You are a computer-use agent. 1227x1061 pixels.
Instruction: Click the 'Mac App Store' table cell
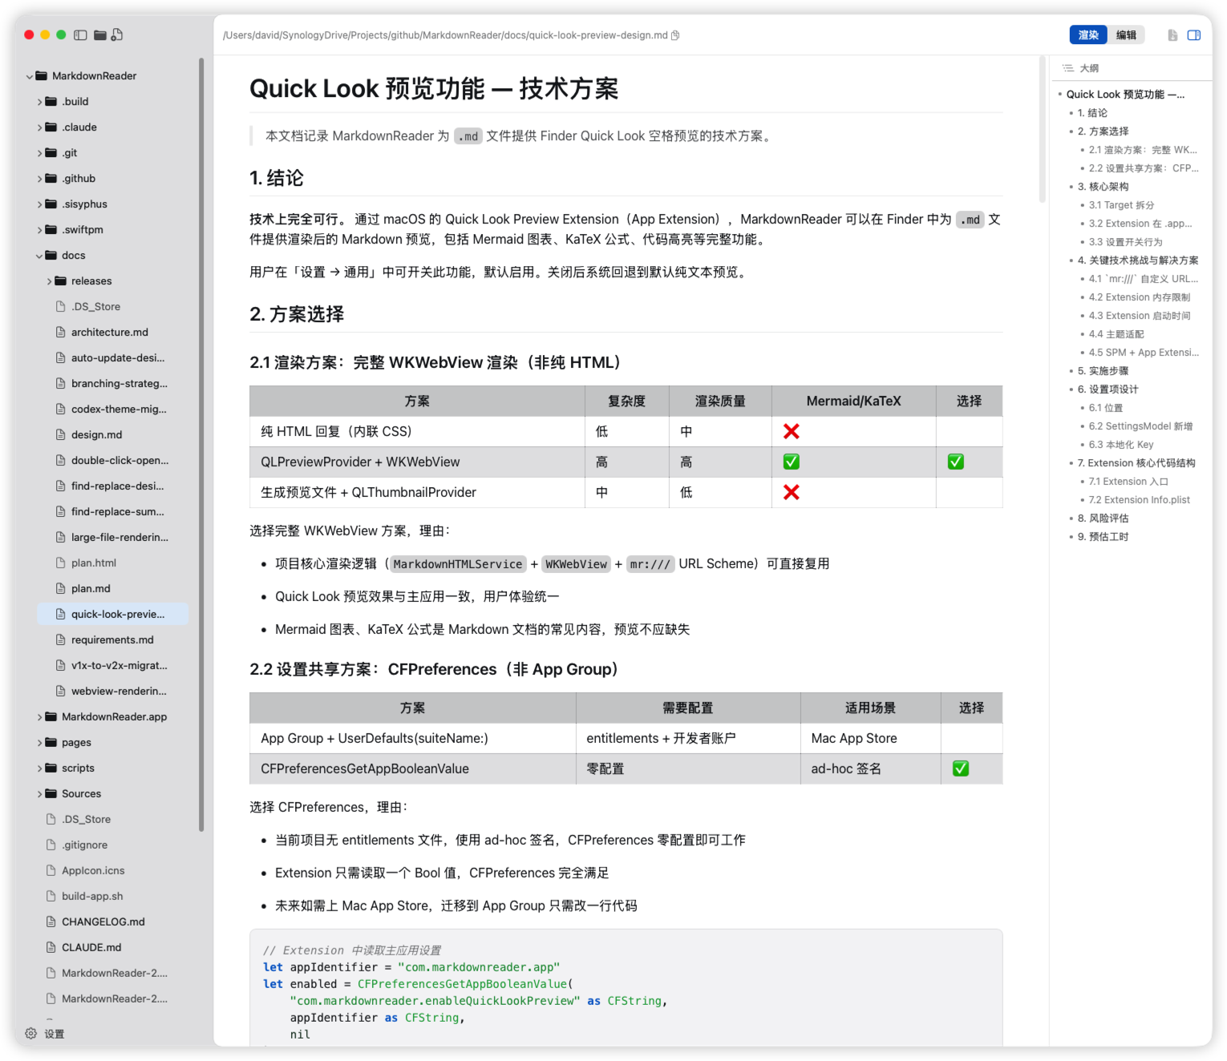(x=870, y=739)
